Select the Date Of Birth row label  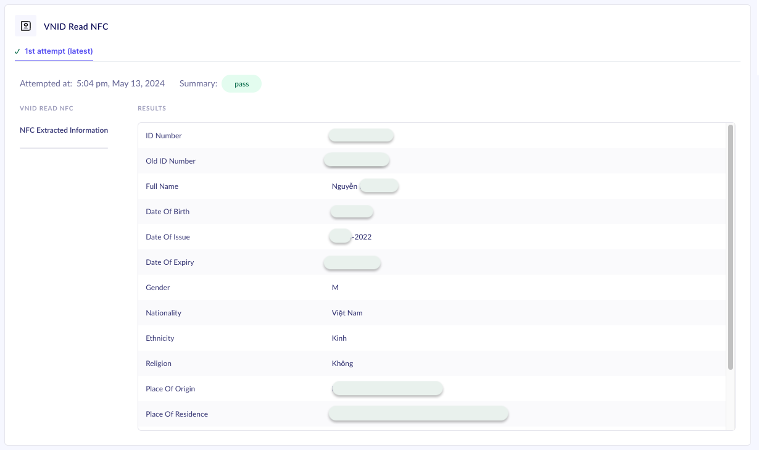167,212
